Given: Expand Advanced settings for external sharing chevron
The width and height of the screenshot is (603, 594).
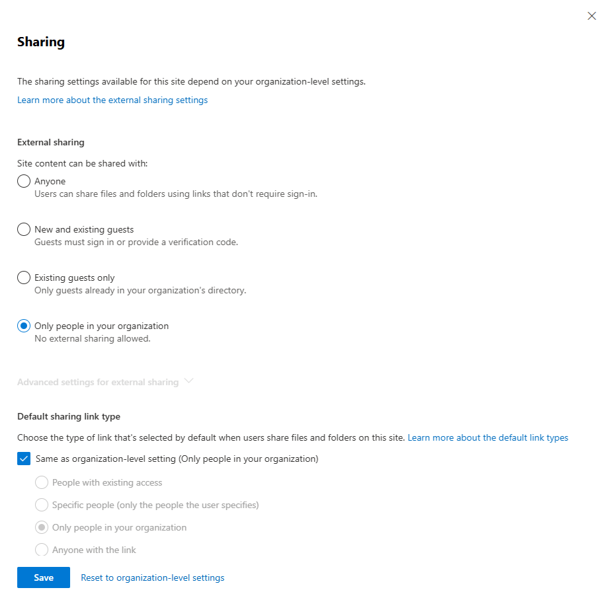Looking at the screenshot, I should point(188,381).
